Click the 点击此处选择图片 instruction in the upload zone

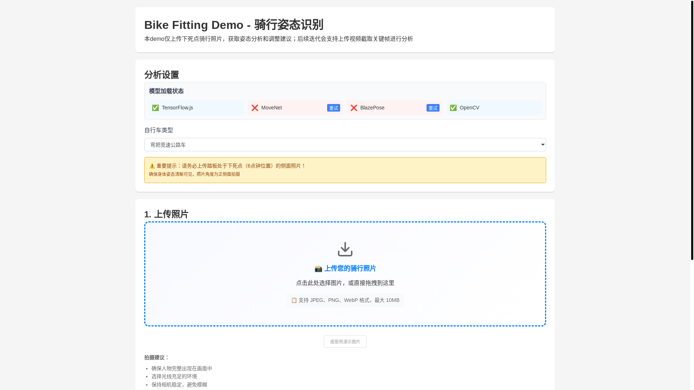345,283
